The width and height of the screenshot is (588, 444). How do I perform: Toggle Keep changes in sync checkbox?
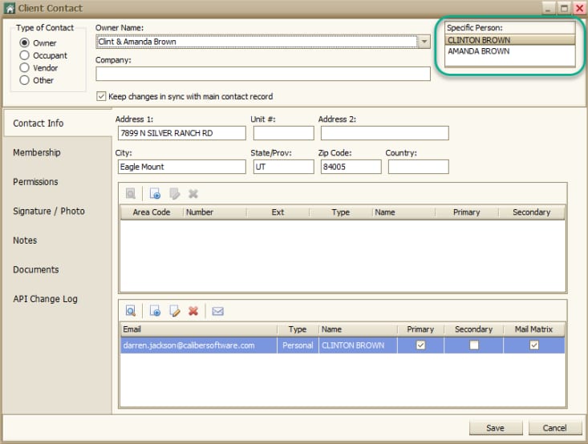coord(101,96)
